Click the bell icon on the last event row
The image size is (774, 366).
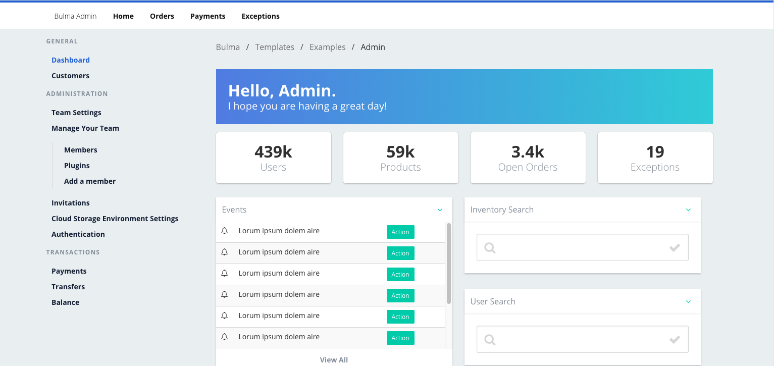225,337
